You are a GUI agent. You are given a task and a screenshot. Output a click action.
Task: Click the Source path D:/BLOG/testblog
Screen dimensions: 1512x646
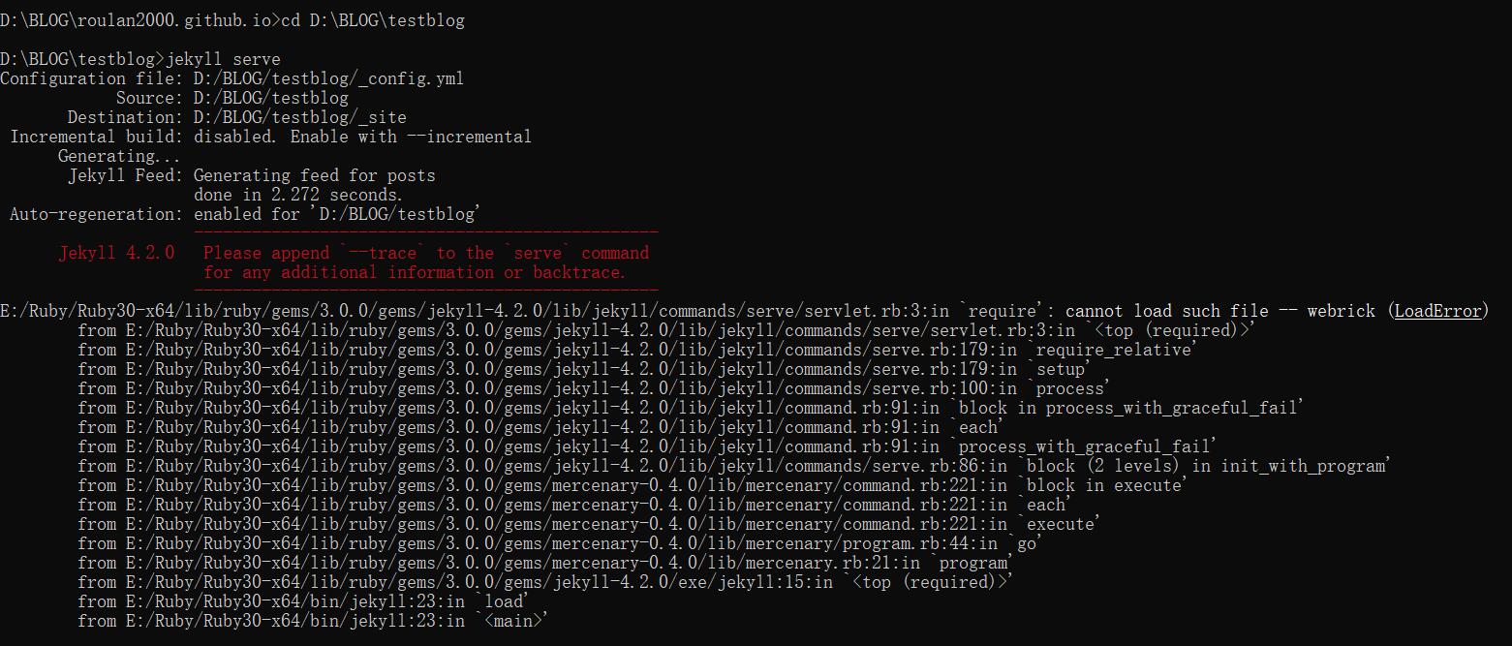pos(271,98)
